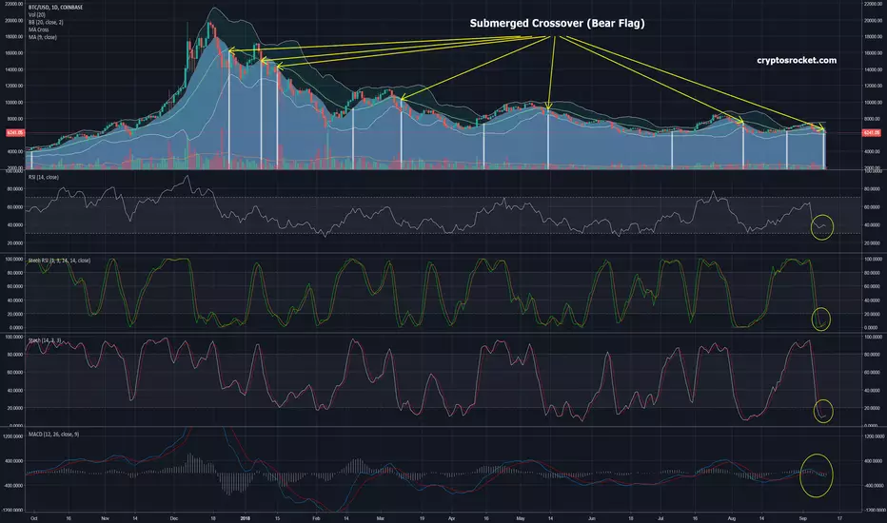Click the RSI (14, close) pane label
Viewport: 887px width, 523px height.
(x=44, y=177)
